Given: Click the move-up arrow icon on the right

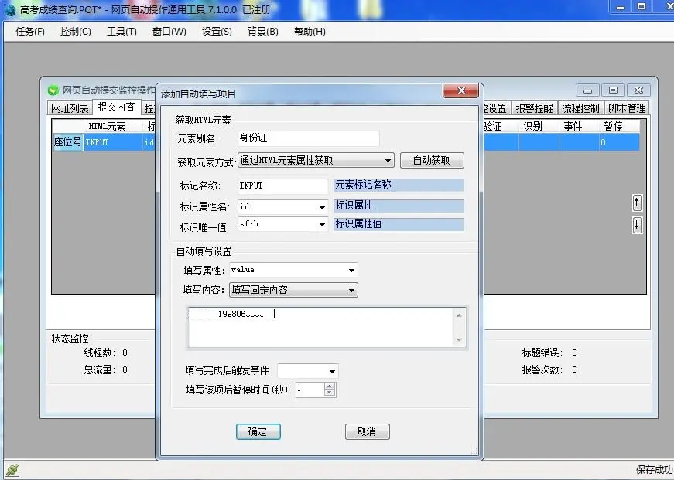Looking at the screenshot, I should [637, 203].
